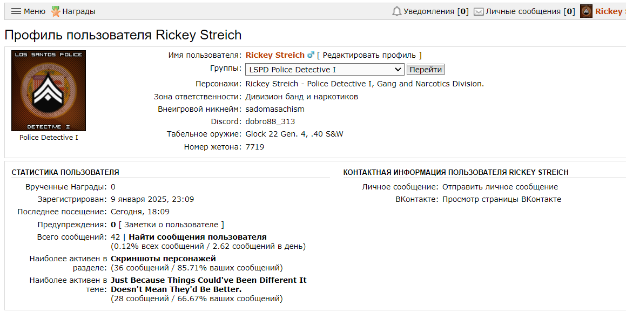Click the Награды star medal icon
The width and height of the screenshot is (626, 312).
tap(56, 11)
